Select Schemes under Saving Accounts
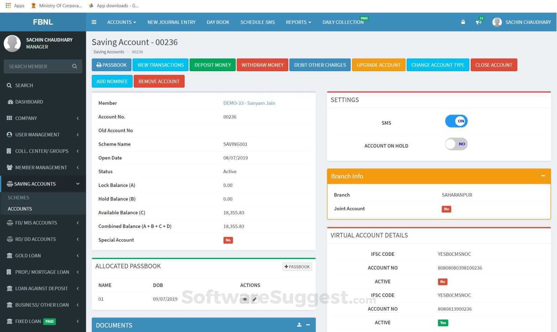The image size is (557, 332). pyautogui.click(x=19, y=197)
